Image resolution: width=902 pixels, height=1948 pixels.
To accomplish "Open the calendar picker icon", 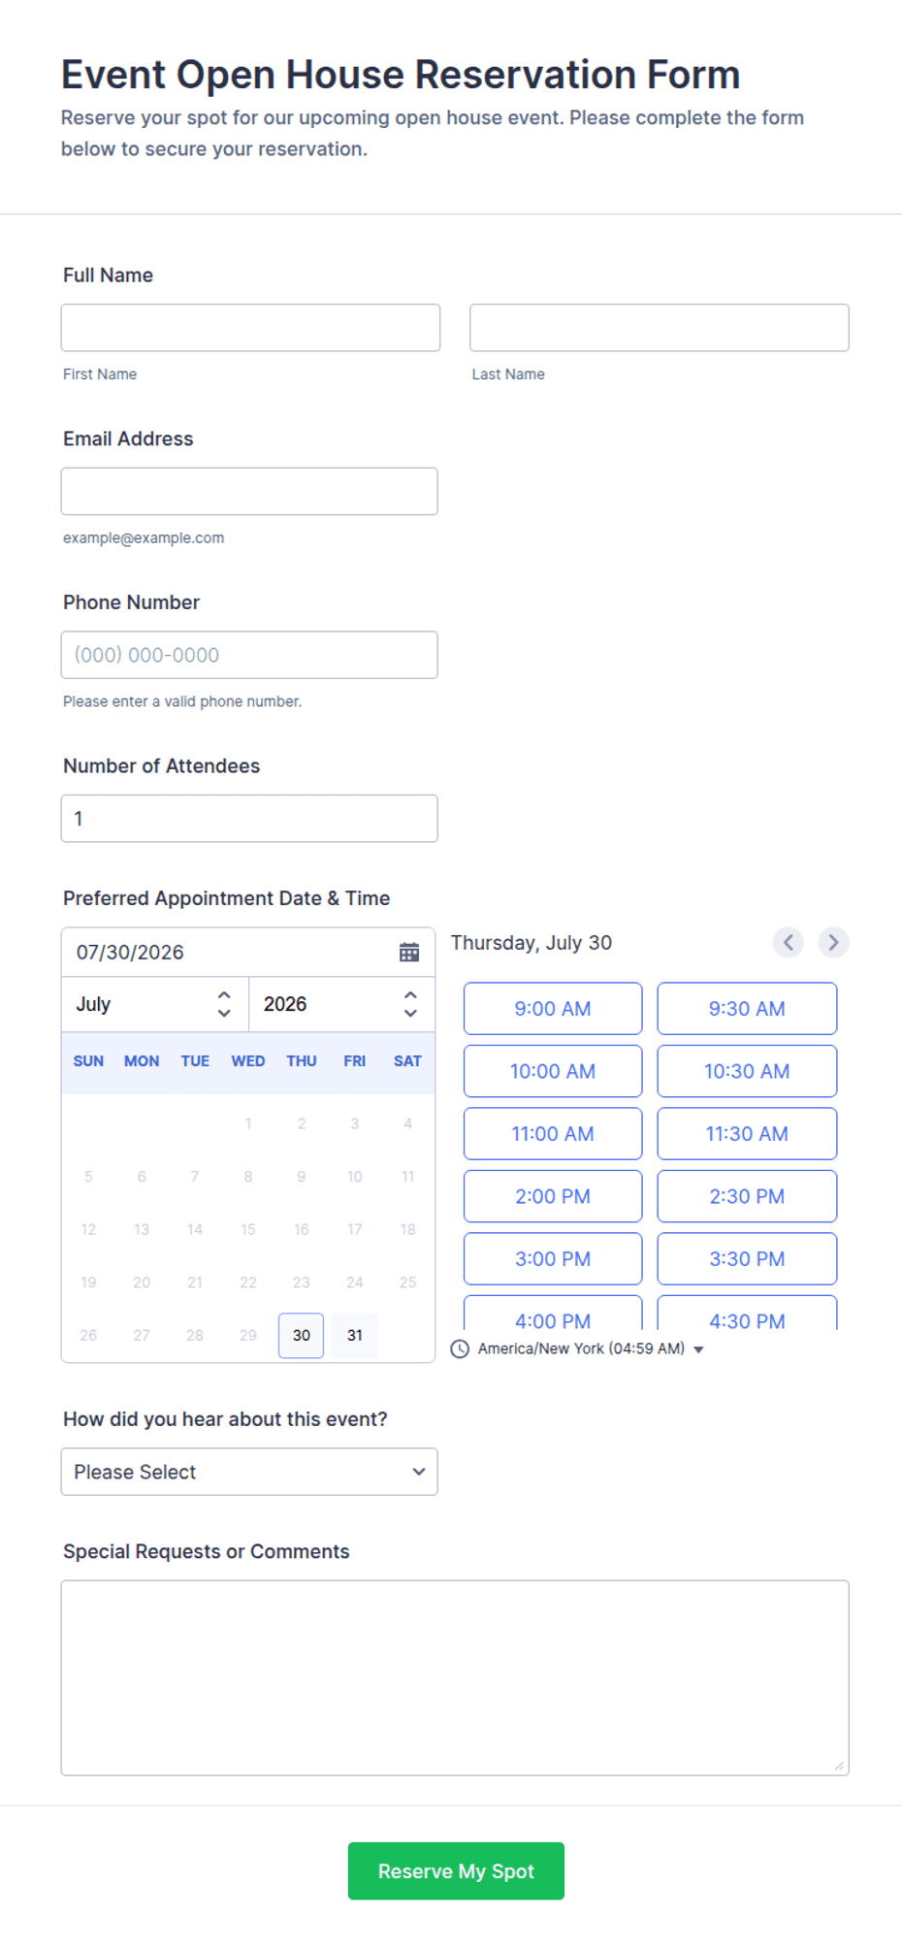I will tap(409, 952).
